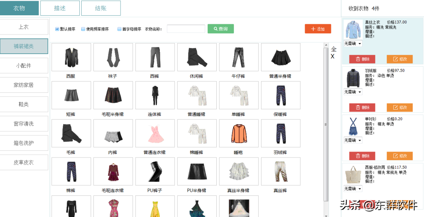Image resolution: width=424 pixels, height=217 pixels.
Task: Open the 家纺家居 category
Action: coord(24,85)
